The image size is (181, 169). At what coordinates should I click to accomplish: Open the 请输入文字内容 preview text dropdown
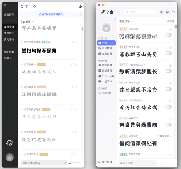click(x=44, y=163)
